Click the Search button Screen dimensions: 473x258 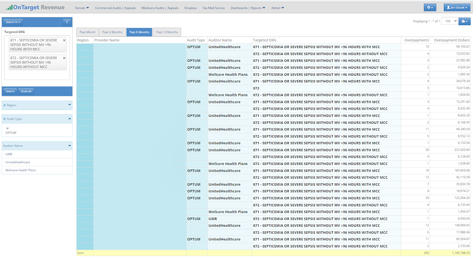pos(10,91)
